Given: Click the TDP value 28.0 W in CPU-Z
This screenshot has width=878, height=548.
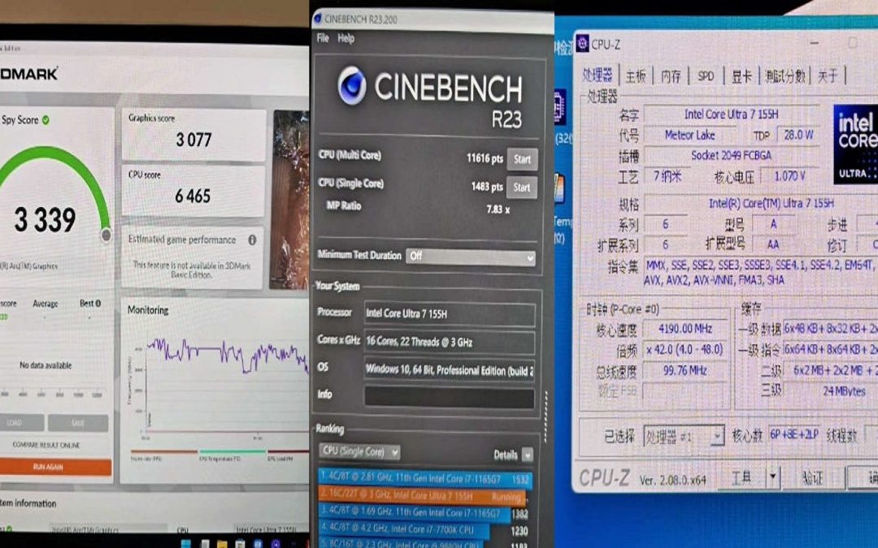Looking at the screenshot, I should 798,135.
